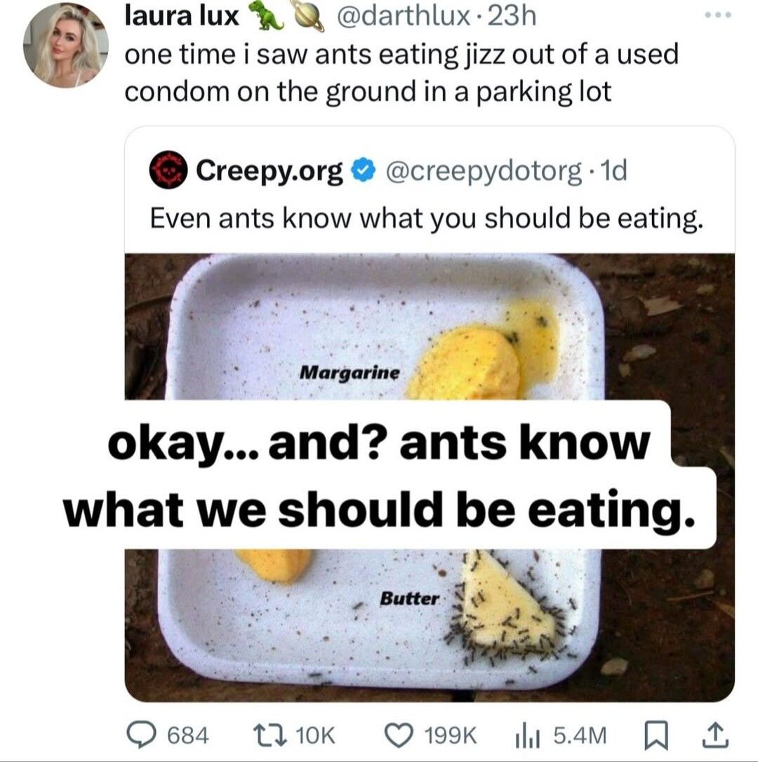Image resolution: width=758 pixels, height=762 pixels.
Task: Click the green dinosaur emoji beside name
Action: (x=267, y=17)
